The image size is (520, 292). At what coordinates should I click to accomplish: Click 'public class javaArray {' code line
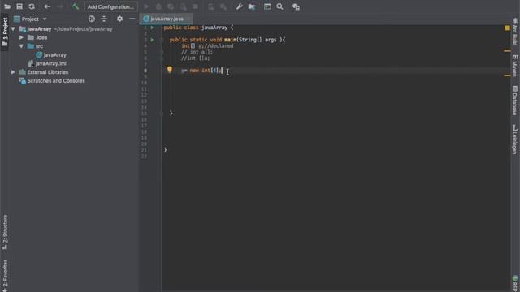198,28
